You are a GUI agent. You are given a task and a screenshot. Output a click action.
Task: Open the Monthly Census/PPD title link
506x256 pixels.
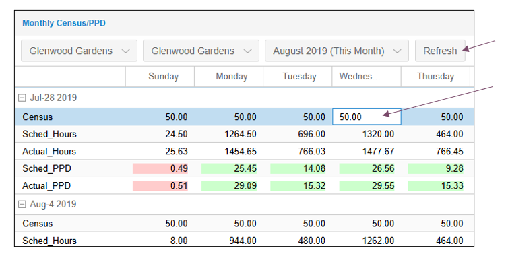[x=64, y=23]
